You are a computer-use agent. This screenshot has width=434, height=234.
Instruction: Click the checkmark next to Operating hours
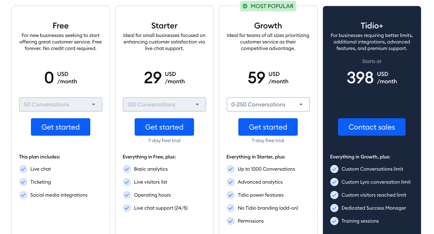(x=127, y=195)
